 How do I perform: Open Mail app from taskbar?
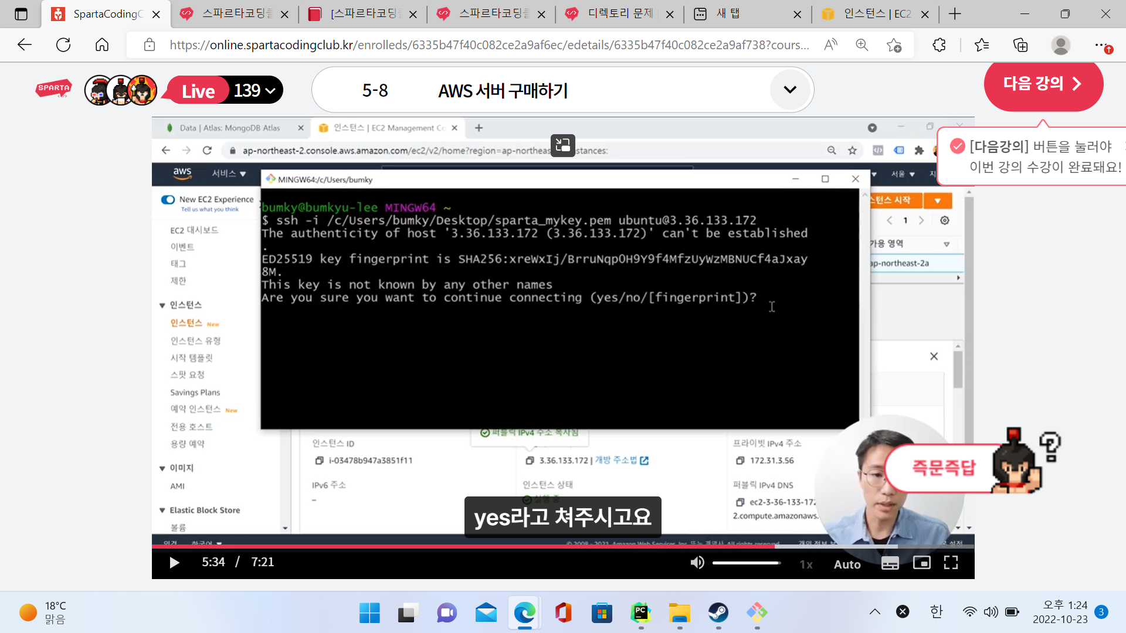pyautogui.click(x=486, y=613)
